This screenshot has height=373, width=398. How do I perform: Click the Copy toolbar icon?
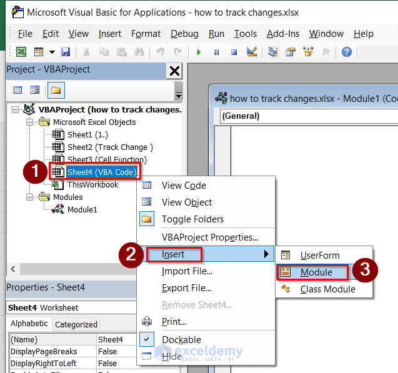tap(104, 52)
